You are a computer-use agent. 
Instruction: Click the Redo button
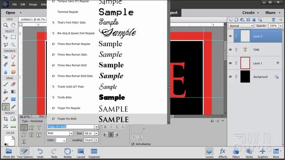point(54,153)
